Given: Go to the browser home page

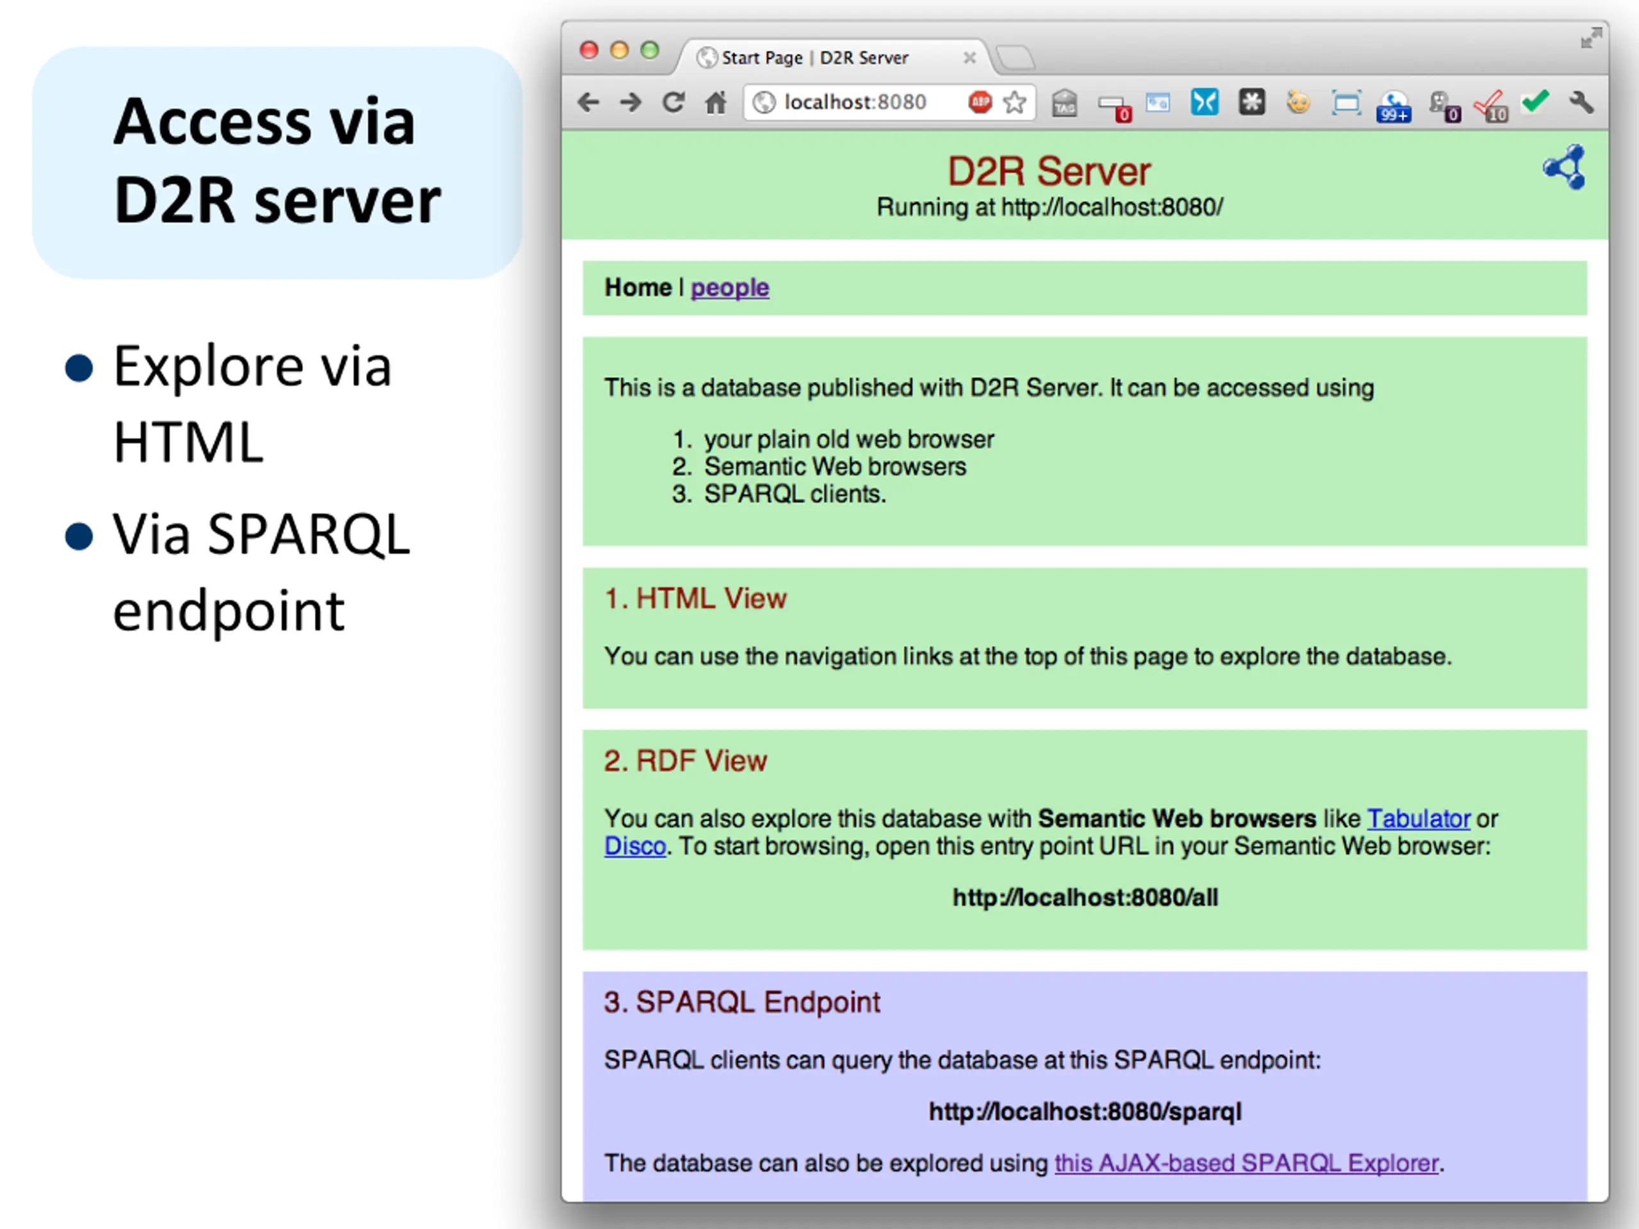Looking at the screenshot, I should pos(716,102).
